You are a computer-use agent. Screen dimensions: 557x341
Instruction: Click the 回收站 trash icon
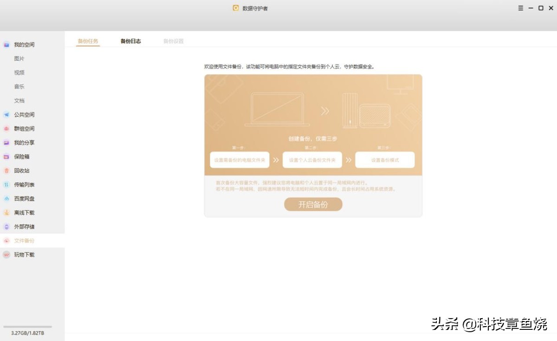click(x=6, y=170)
